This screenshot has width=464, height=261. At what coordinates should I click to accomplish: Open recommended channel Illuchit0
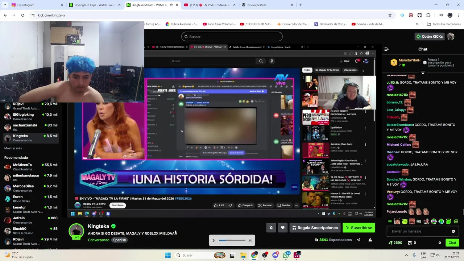tap(31, 231)
